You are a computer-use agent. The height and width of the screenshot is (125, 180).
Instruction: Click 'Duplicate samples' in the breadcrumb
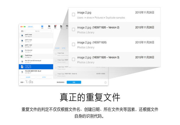point(115,18)
